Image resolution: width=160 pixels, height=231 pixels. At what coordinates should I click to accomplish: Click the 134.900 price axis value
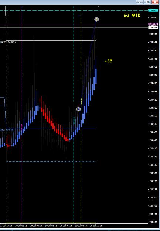point(153,34)
